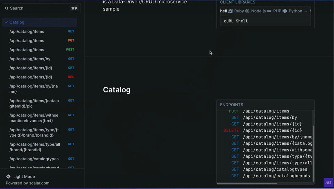Toggle Light Mode on
The height and width of the screenshot is (189, 334).
click(24, 177)
